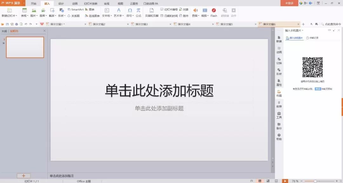343x183 pixels.
Task: Insert a 图表 chart
Action: click(x=91, y=9)
